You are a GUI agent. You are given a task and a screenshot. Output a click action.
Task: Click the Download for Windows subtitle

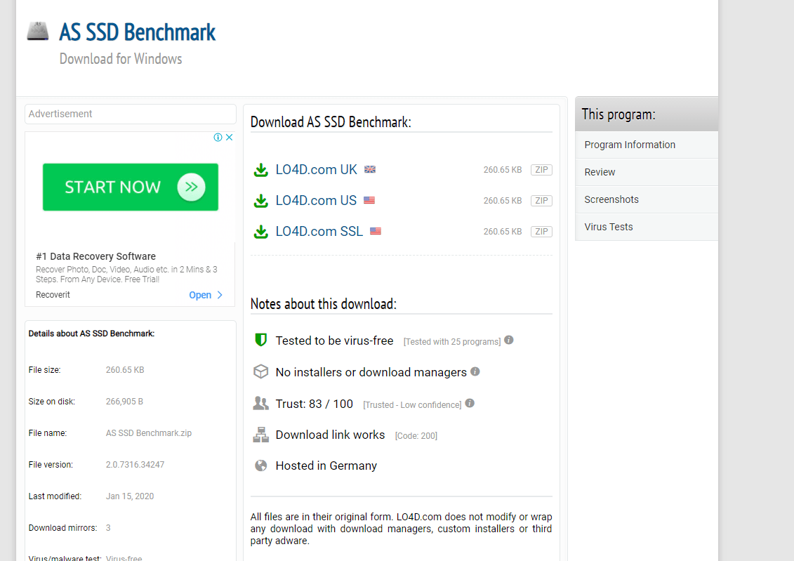[x=121, y=59]
